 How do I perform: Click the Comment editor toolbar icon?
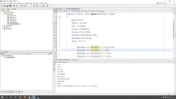coord(101,11)
